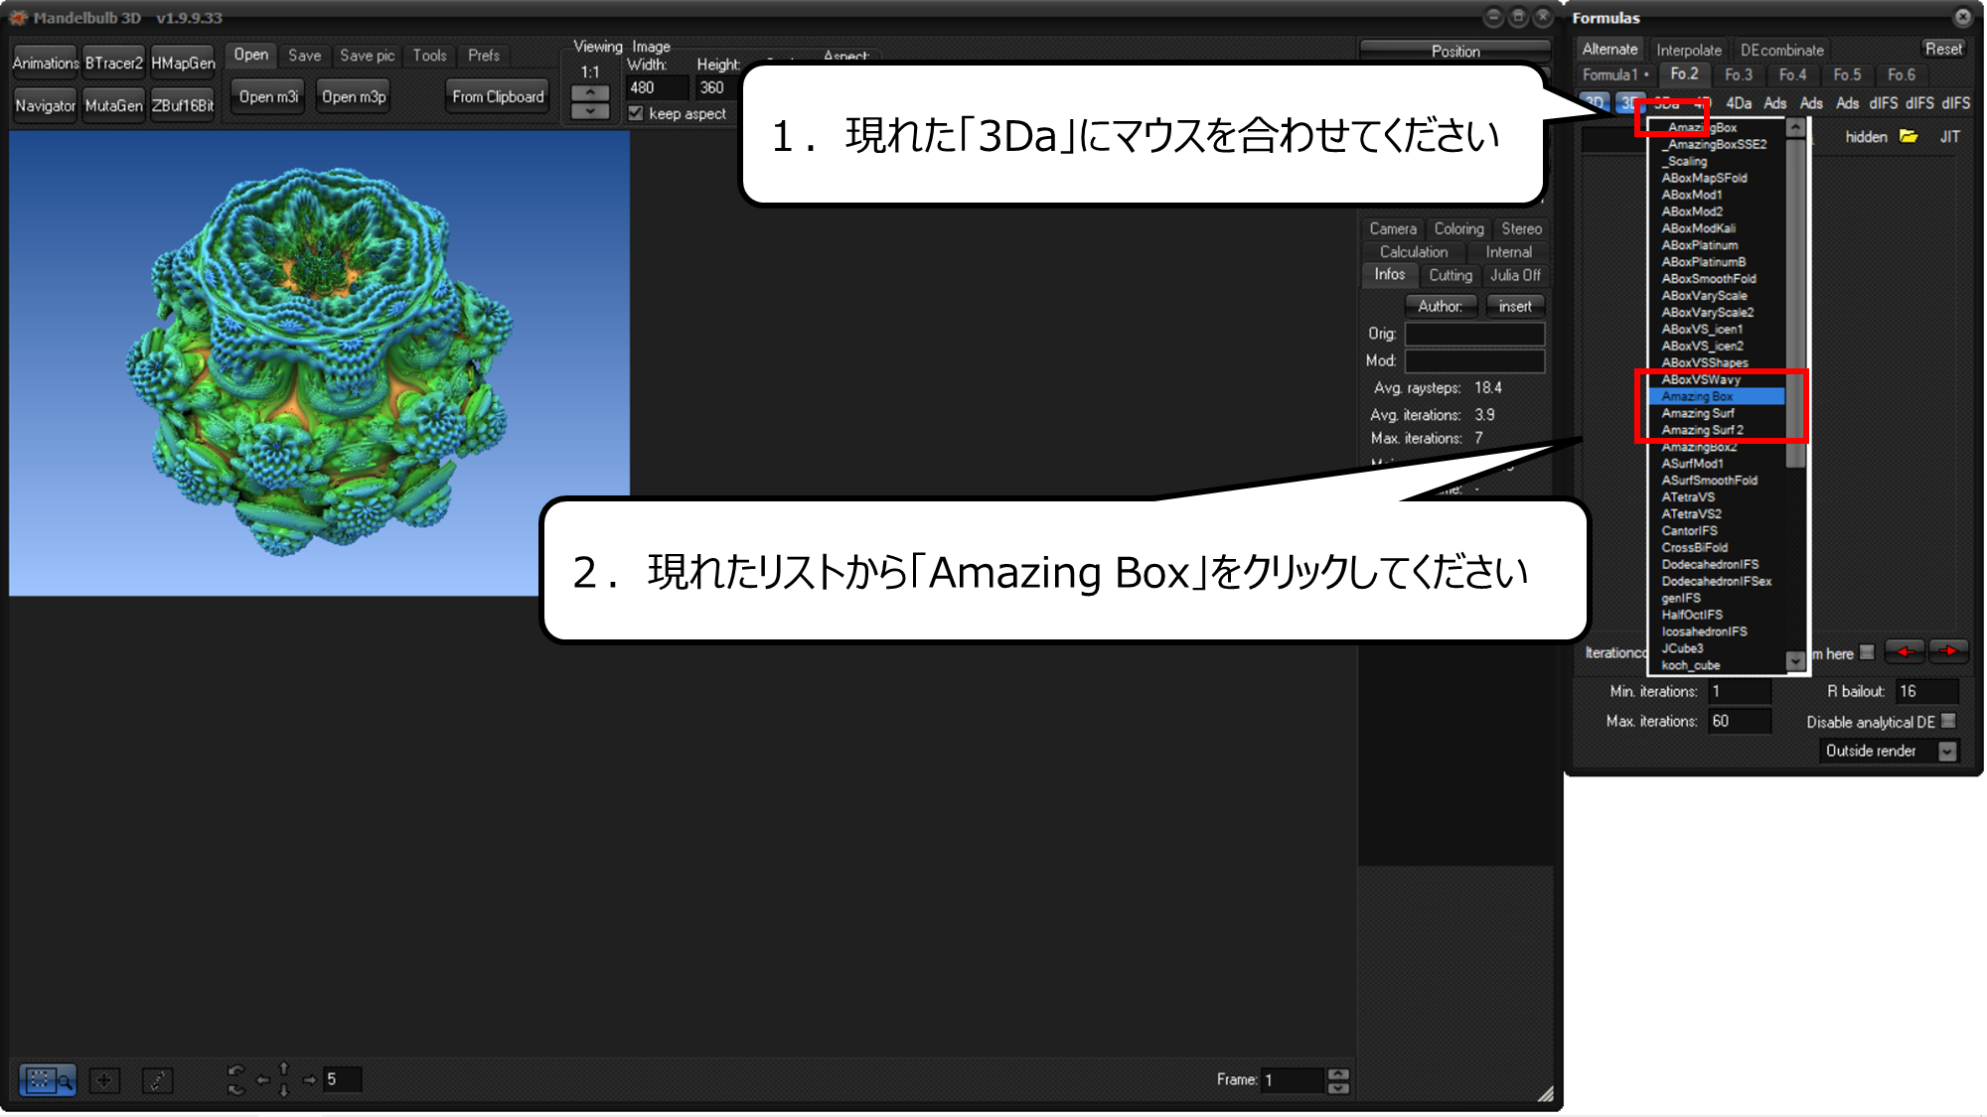Decrease the frame number with down spinner

click(1338, 1087)
